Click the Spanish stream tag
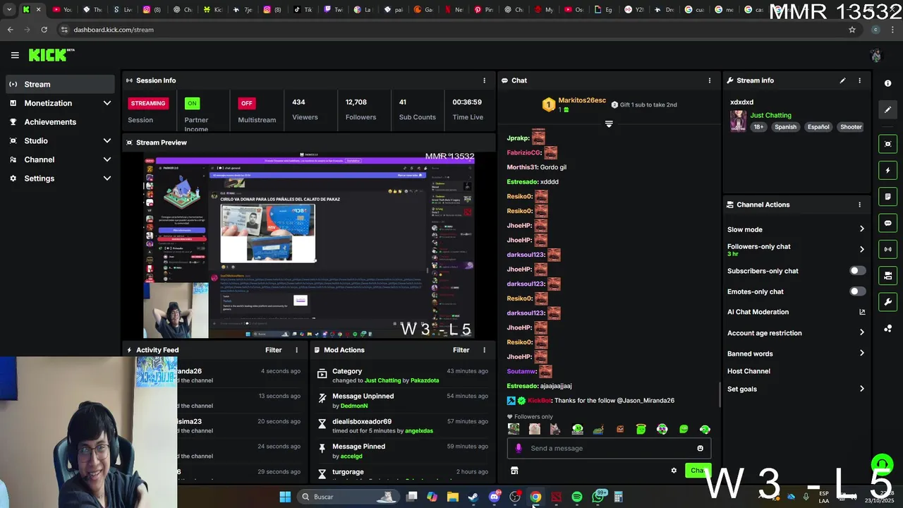The width and height of the screenshot is (903, 508). pyautogui.click(x=785, y=127)
